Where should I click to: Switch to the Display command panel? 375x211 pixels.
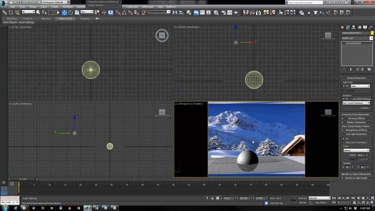coord(365,28)
